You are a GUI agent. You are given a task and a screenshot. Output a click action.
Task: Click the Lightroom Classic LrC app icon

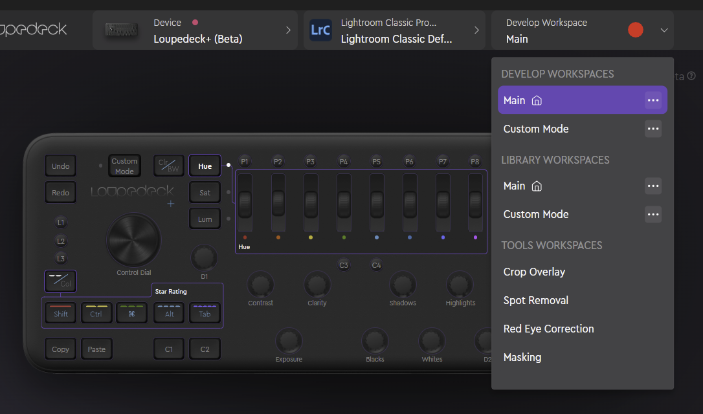tap(320, 30)
